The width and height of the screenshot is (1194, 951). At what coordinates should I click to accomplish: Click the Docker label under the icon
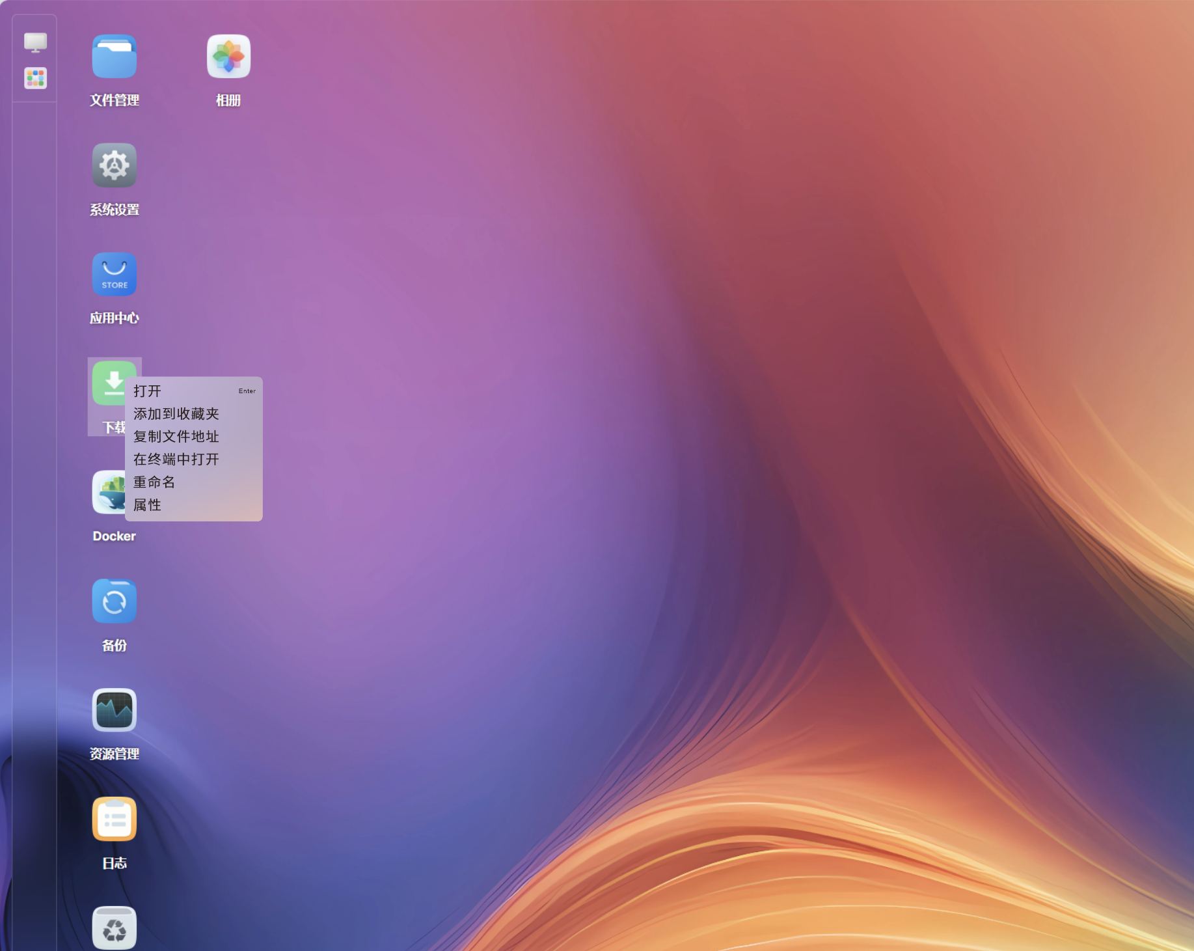pos(114,536)
